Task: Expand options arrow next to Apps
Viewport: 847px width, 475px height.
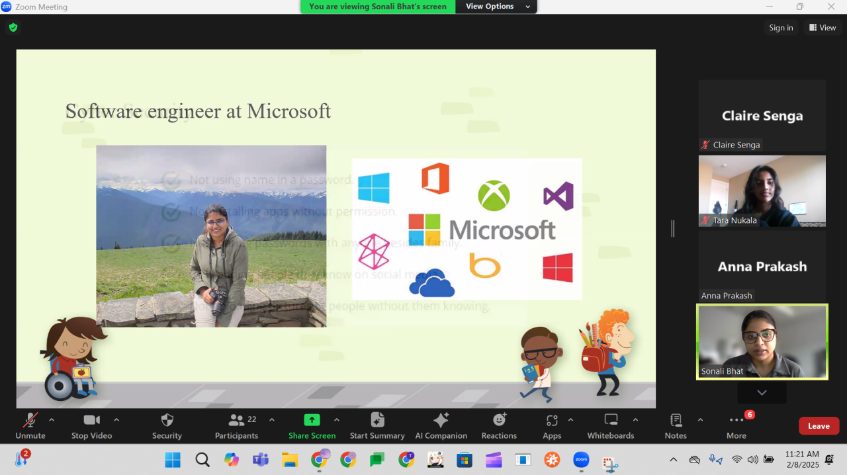Action: pyautogui.click(x=570, y=420)
